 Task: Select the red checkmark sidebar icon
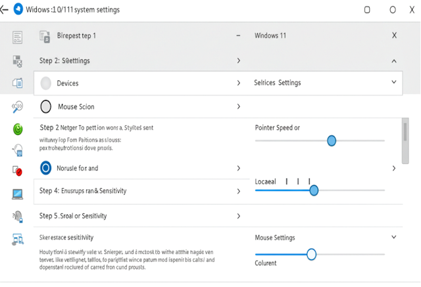[18, 170]
